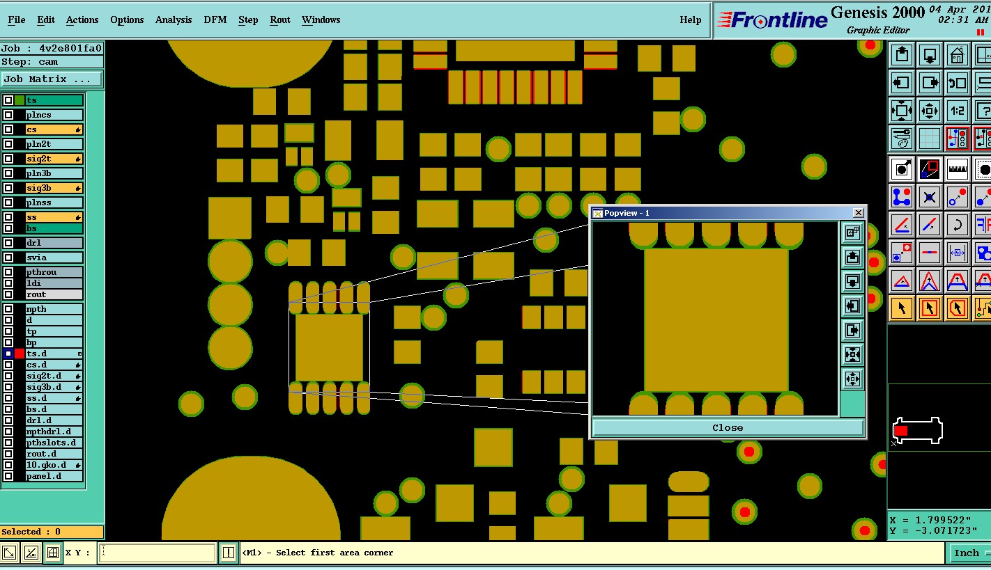The width and height of the screenshot is (991, 570).
Task: Click the arrow in rectangle area select tool
Action: click(930, 308)
